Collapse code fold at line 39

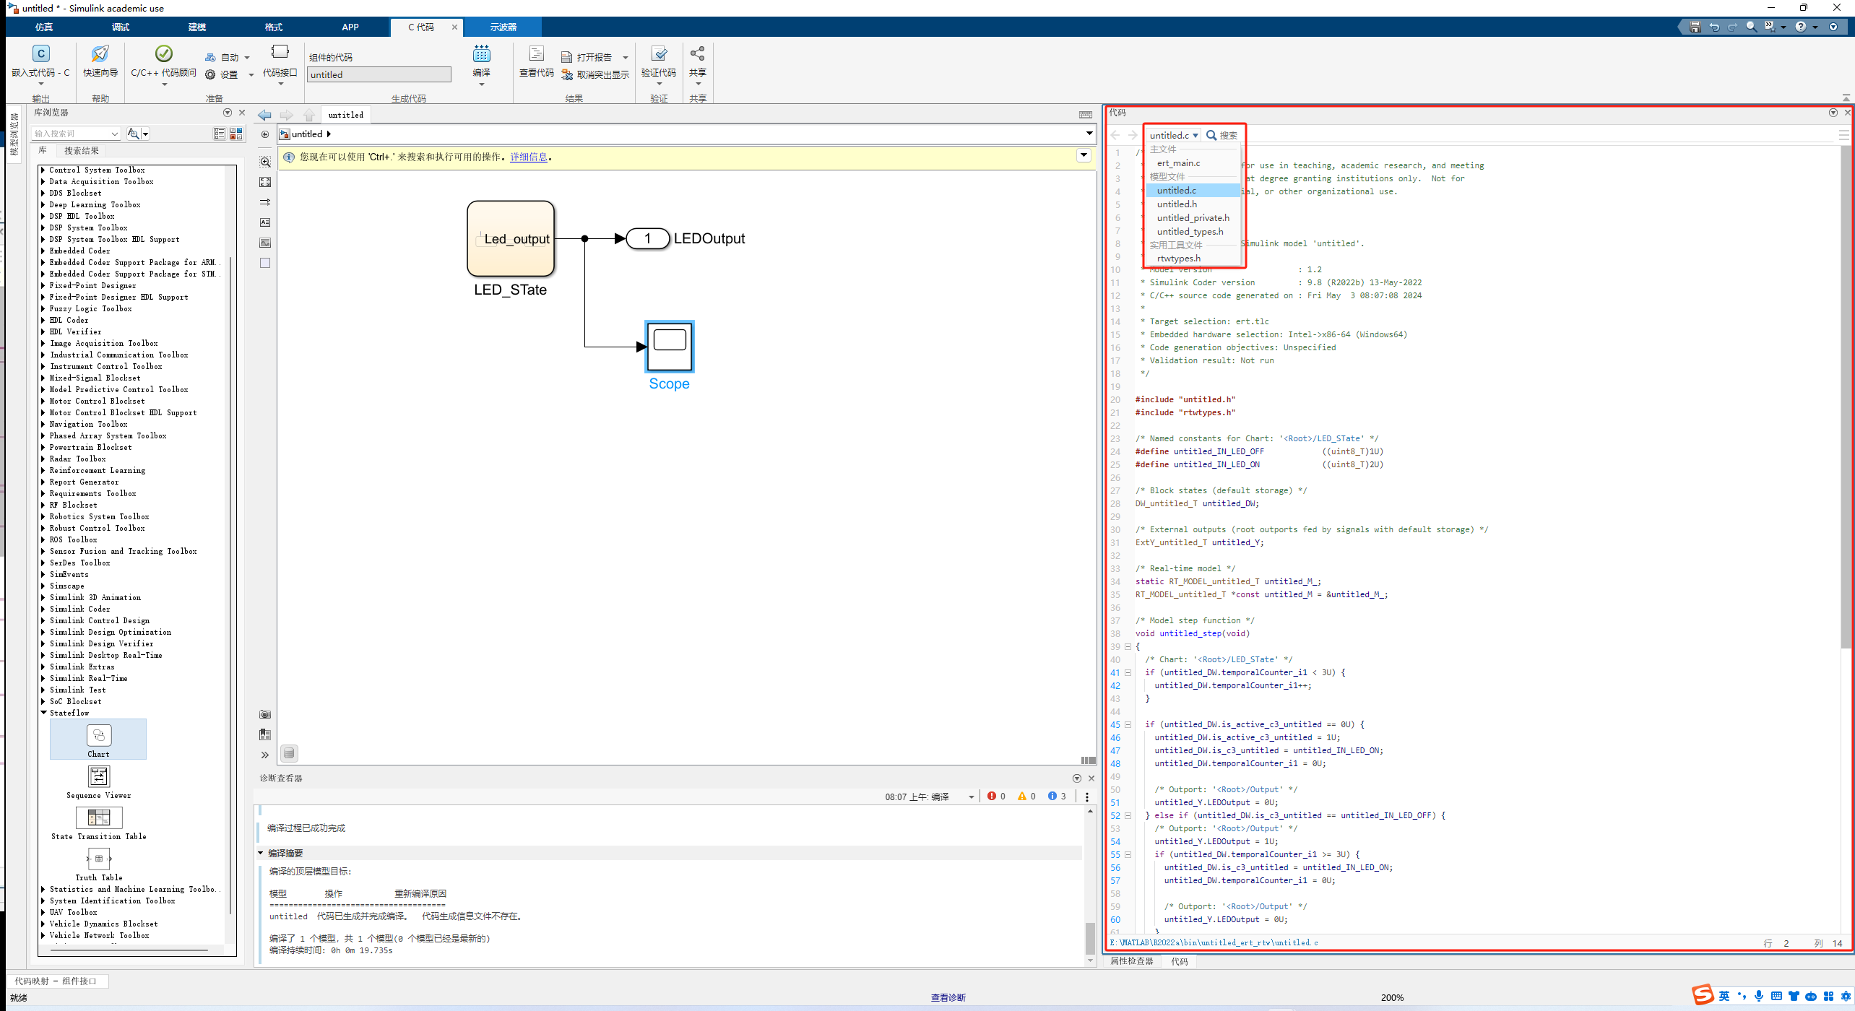pyautogui.click(x=1128, y=646)
